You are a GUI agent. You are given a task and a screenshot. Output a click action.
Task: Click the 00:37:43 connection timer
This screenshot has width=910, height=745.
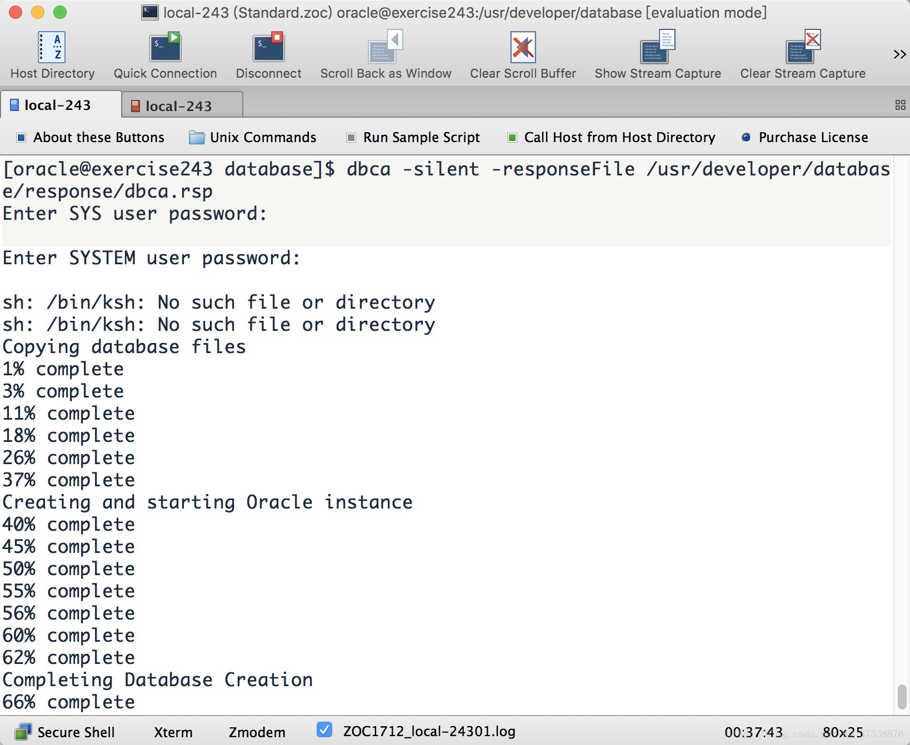coord(753,732)
